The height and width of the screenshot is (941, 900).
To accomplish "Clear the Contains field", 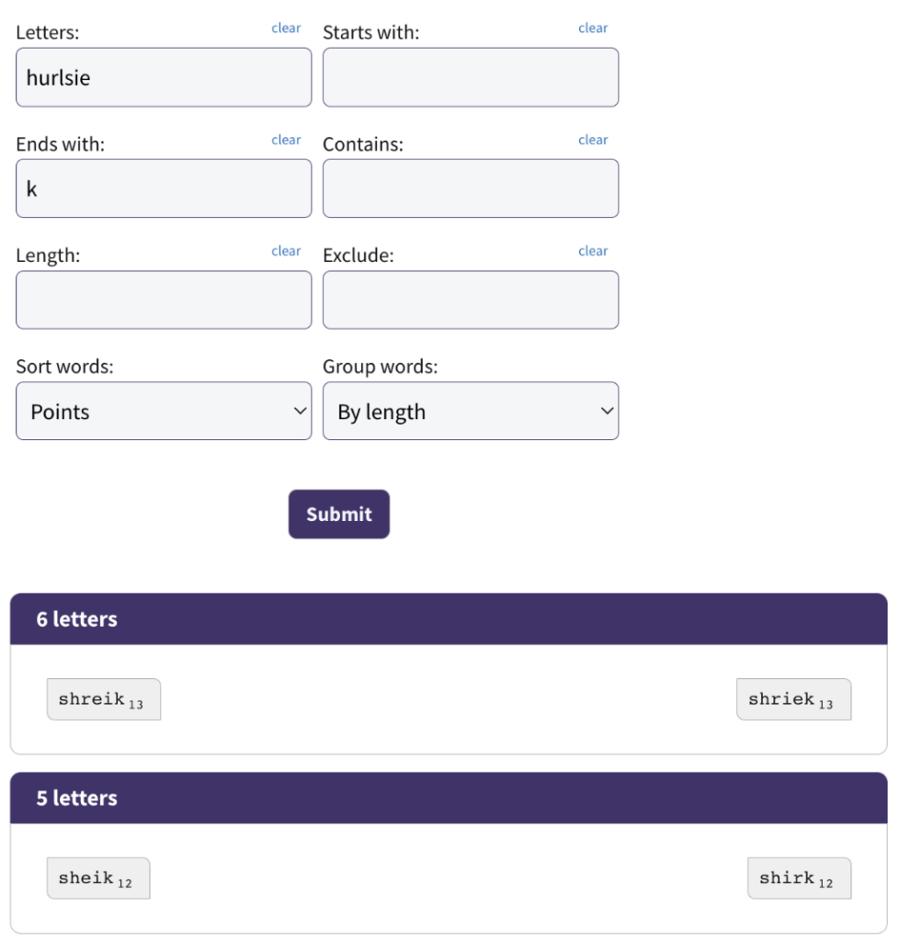I will 593,140.
